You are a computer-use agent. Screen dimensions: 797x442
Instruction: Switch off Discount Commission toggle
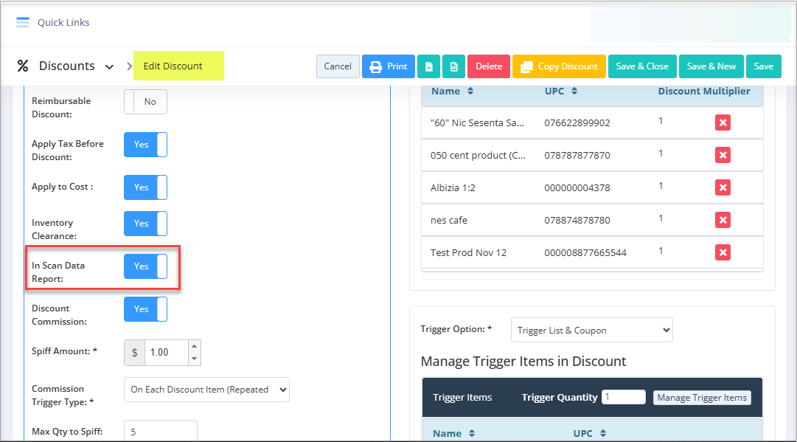point(145,309)
